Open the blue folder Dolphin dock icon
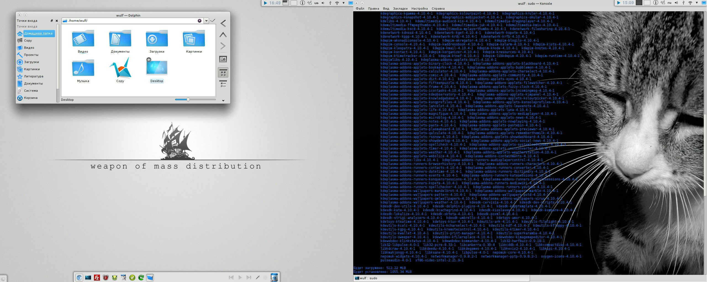Viewport: 707px width, 282px height. (150, 277)
